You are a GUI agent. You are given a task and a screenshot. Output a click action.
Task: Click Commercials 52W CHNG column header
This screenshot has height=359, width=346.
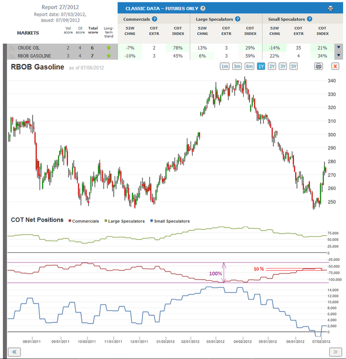pos(130,31)
